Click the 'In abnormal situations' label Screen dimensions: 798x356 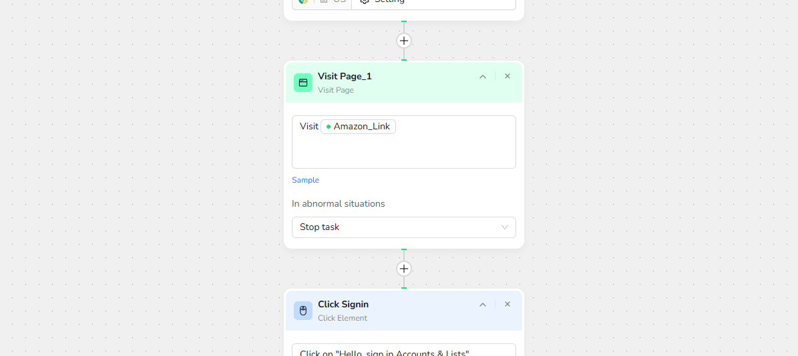(x=339, y=203)
